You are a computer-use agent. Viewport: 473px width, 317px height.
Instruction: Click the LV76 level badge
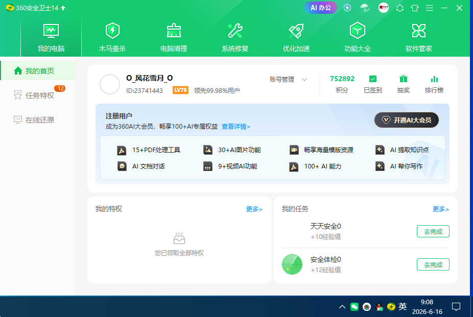click(x=180, y=90)
